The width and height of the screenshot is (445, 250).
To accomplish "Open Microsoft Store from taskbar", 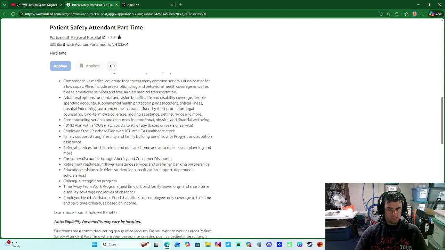I will click(x=197, y=244).
